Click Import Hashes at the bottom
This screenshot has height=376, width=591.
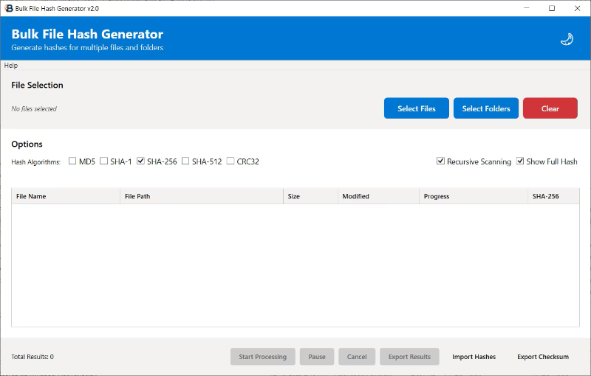click(x=474, y=357)
